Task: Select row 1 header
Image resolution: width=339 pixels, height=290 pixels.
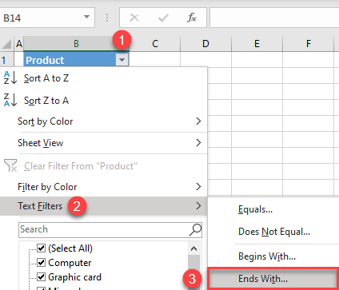Action: pos(6,60)
